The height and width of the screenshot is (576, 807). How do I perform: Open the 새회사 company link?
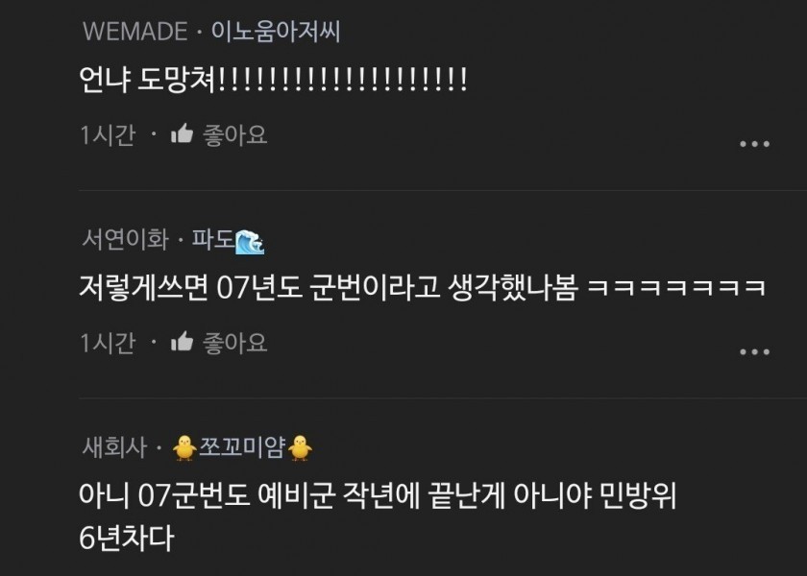tap(114, 447)
